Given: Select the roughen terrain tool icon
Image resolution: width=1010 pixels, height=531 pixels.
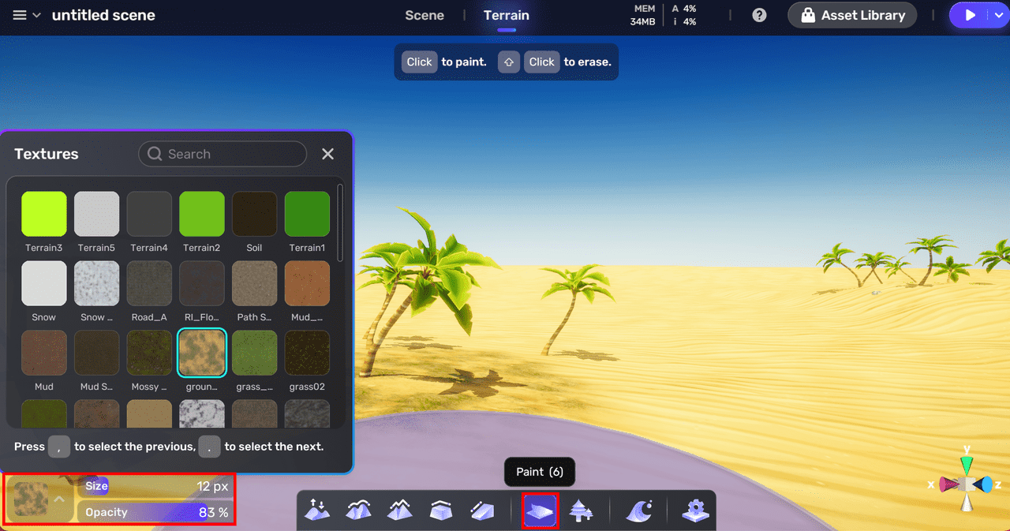Looking at the screenshot, I should click(399, 510).
